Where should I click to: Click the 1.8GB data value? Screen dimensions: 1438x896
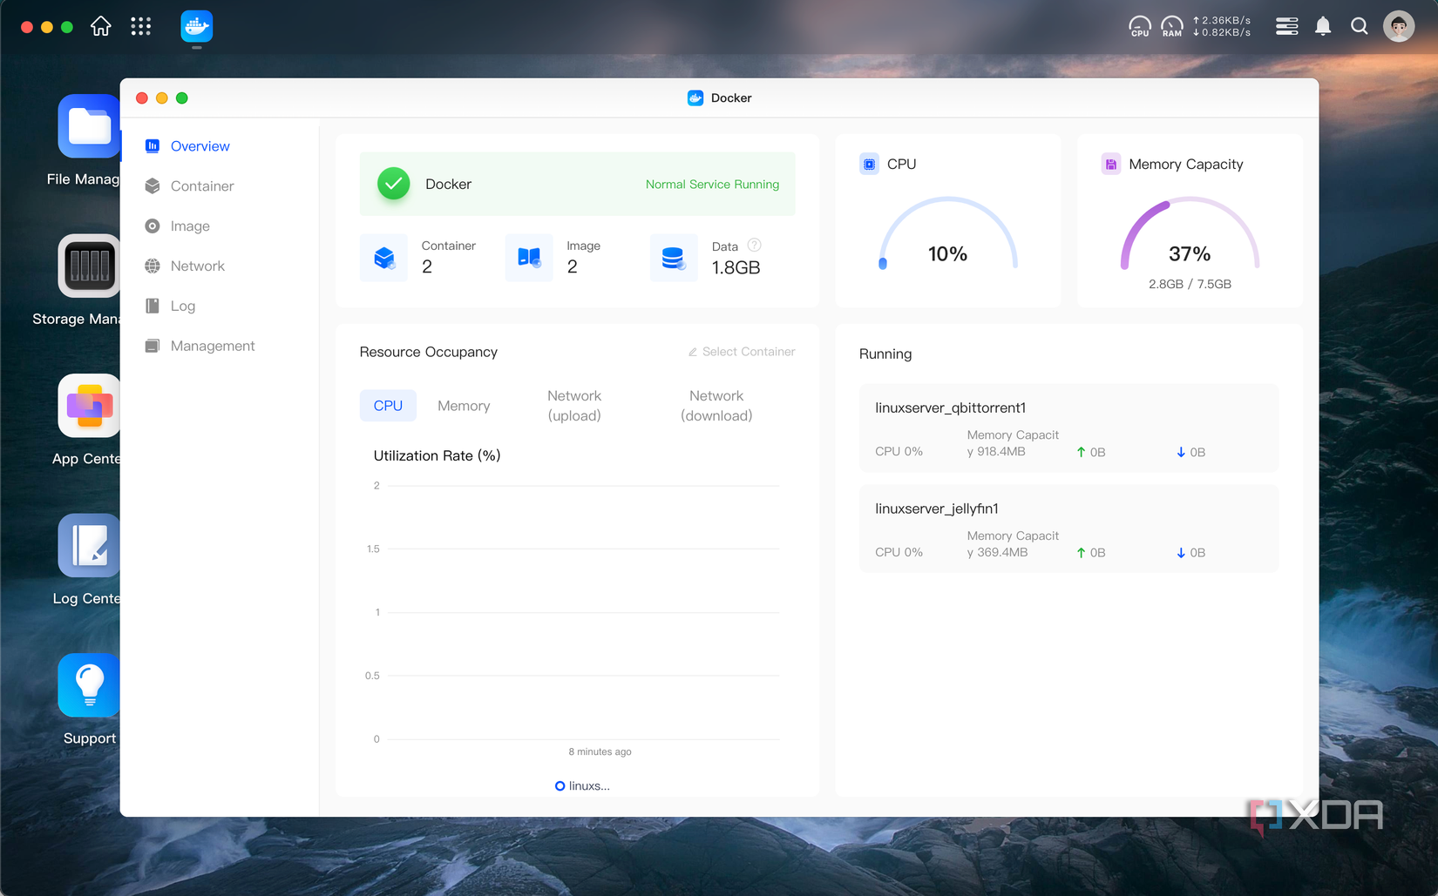coord(736,267)
